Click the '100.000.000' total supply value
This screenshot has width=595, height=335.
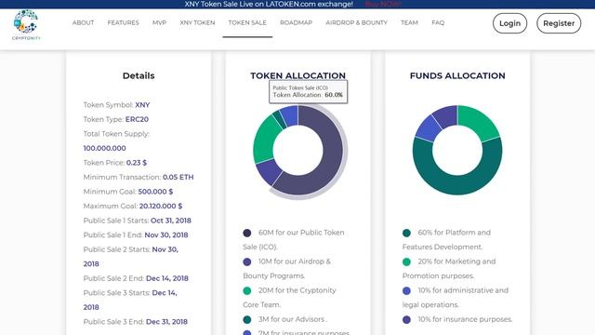tap(105, 148)
